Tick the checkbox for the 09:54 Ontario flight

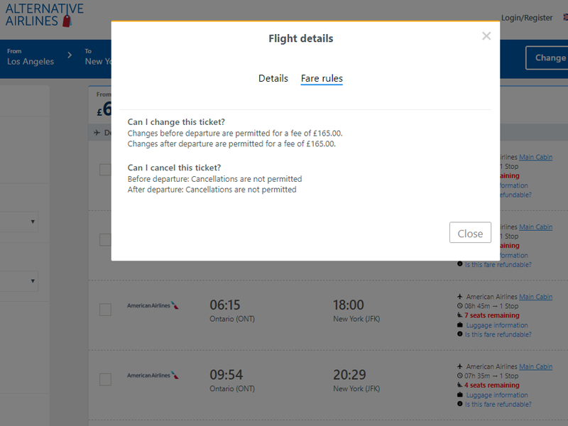(105, 380)
